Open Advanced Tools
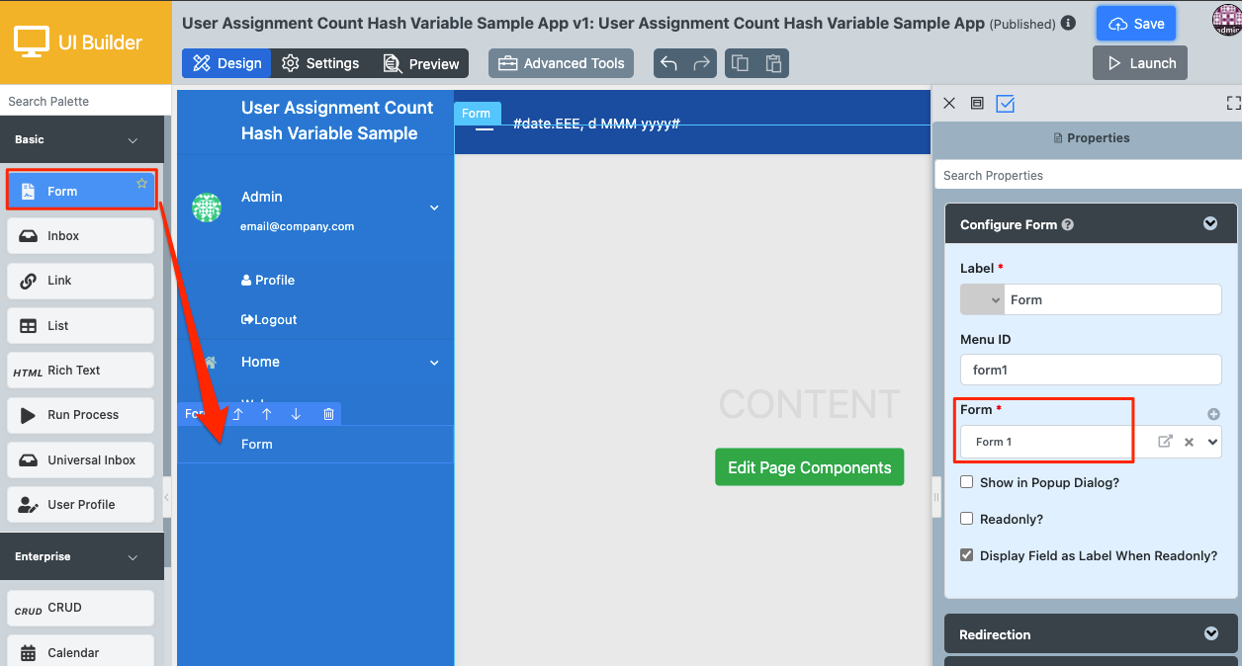Screen dimensions: 1242x666 tap(561, 63)
